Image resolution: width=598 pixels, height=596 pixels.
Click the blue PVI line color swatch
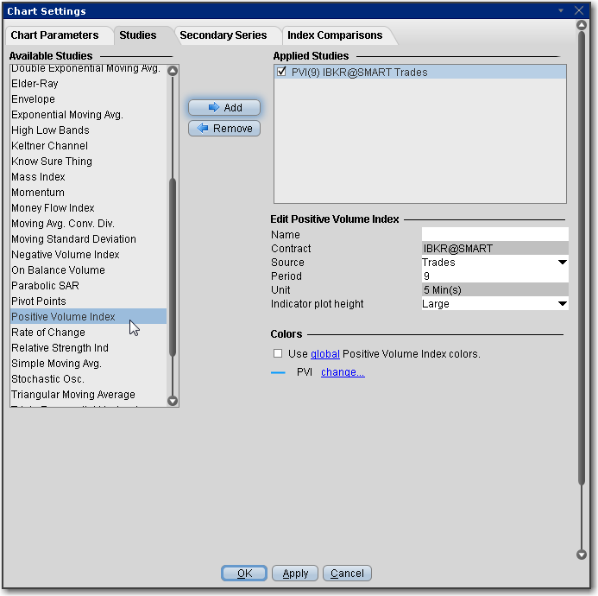(278, 372)
